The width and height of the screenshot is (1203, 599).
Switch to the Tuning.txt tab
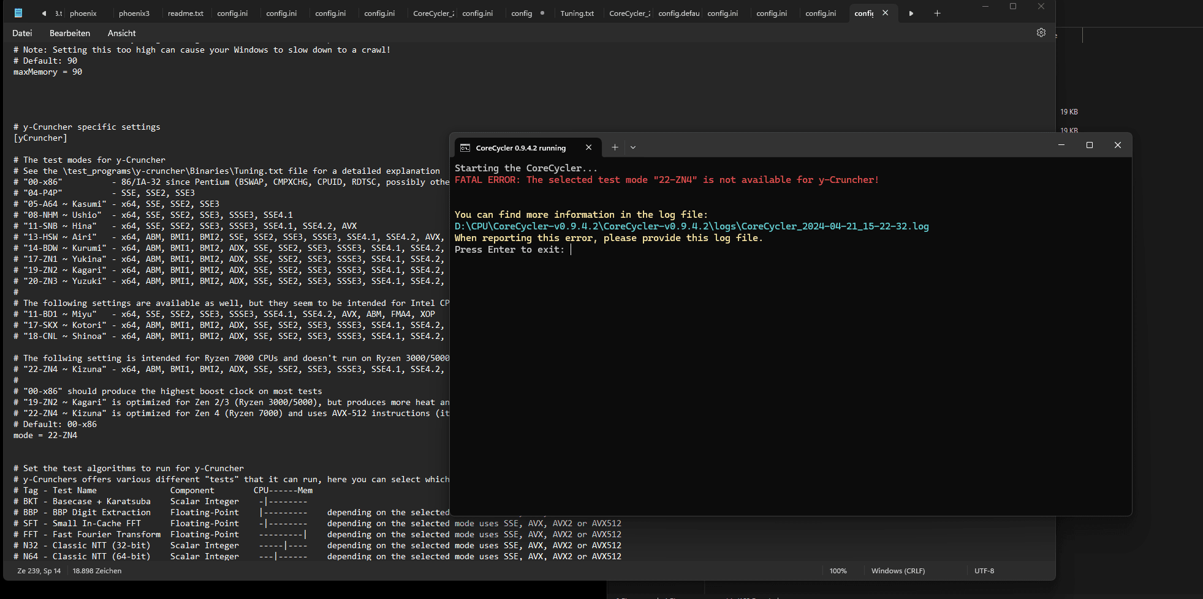577,13
